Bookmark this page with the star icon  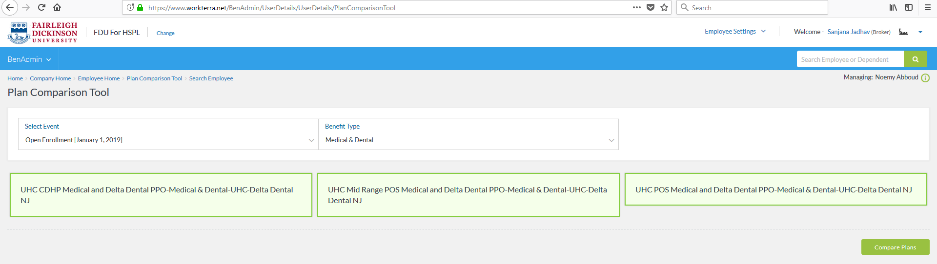click(664, 7)
